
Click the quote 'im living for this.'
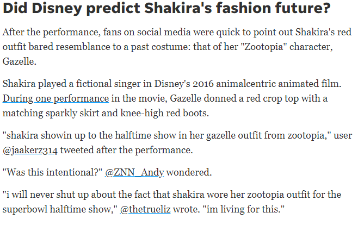(244, 209)
